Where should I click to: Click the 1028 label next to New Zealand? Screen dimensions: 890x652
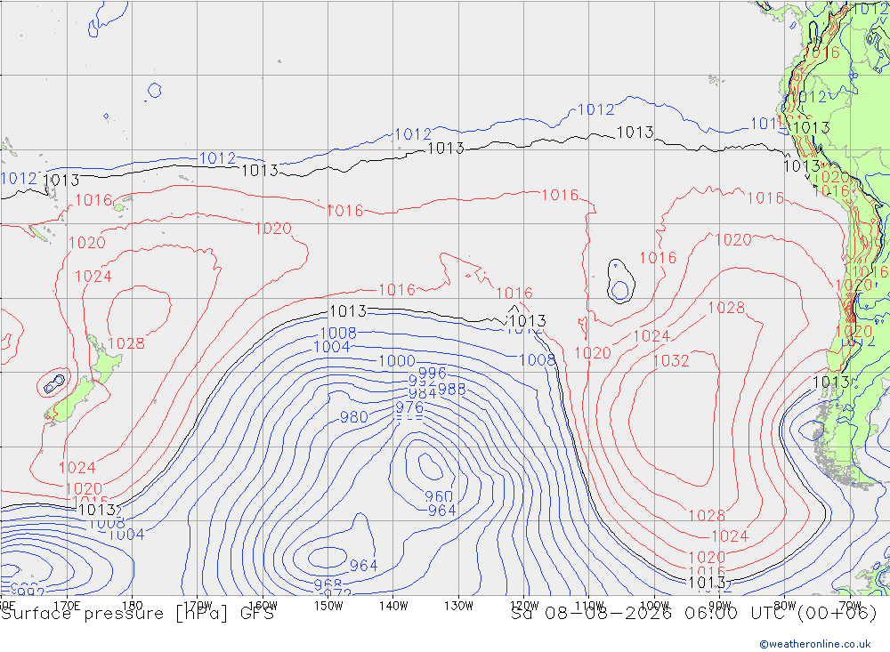click(x=126, y=343)
